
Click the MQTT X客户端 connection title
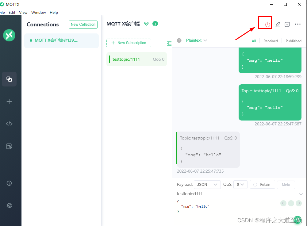point(123,24)
